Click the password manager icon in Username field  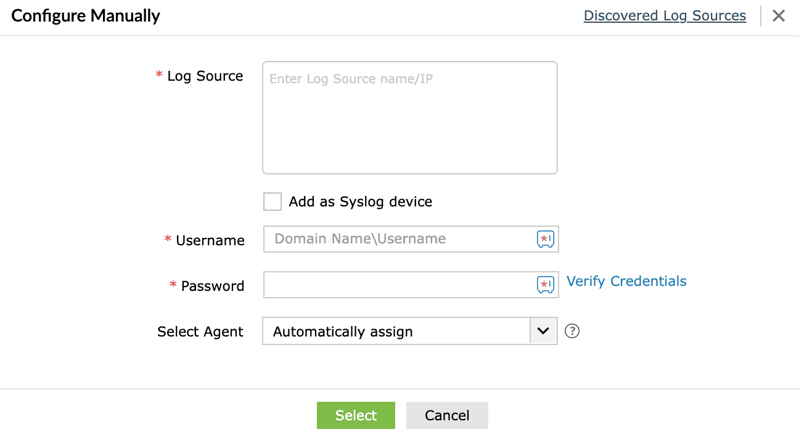(x=546, y=239)
